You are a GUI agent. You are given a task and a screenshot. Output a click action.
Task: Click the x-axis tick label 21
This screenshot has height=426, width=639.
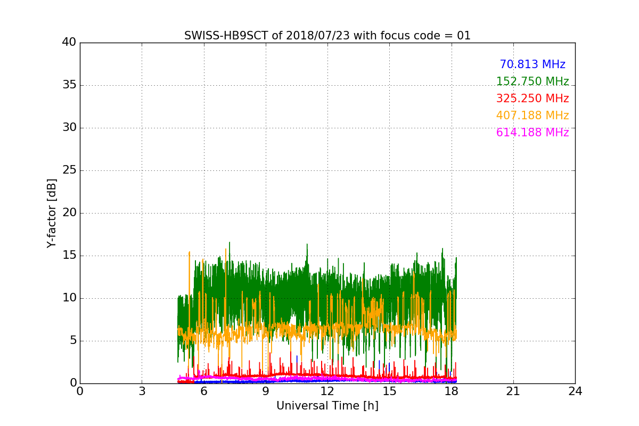pos(513,391)
